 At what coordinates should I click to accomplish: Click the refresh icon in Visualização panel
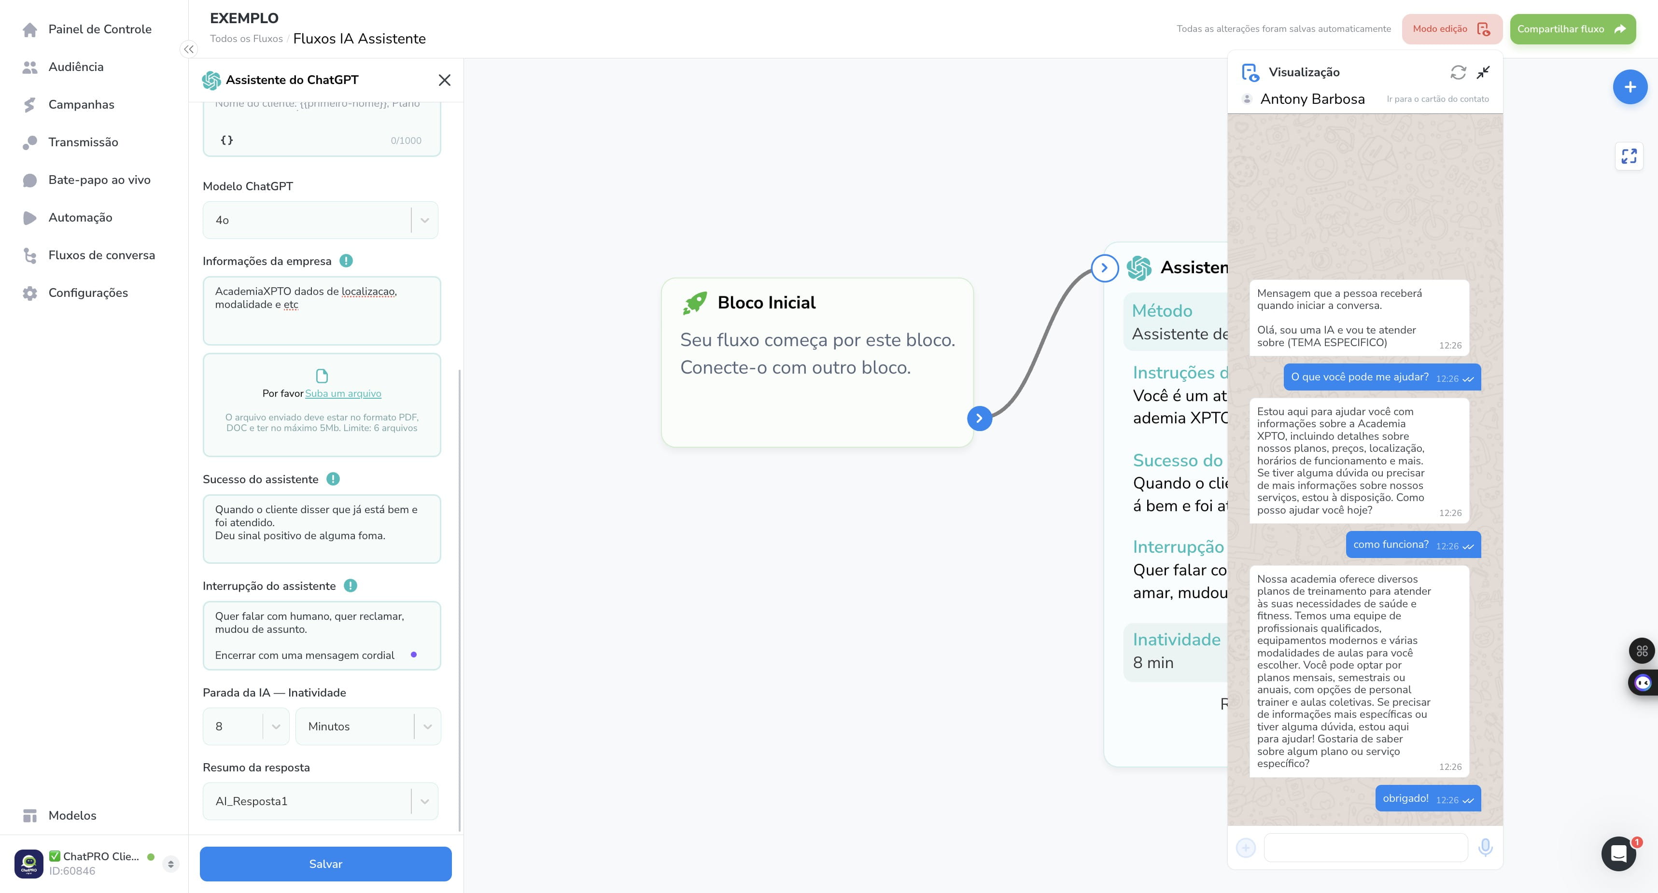1458,72
